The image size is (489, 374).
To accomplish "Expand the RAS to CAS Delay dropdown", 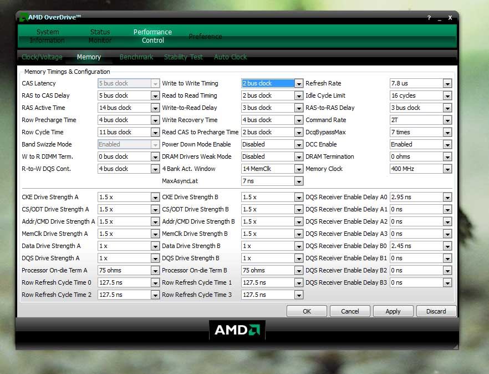I will pyautogui.click(x=155, y=95).
